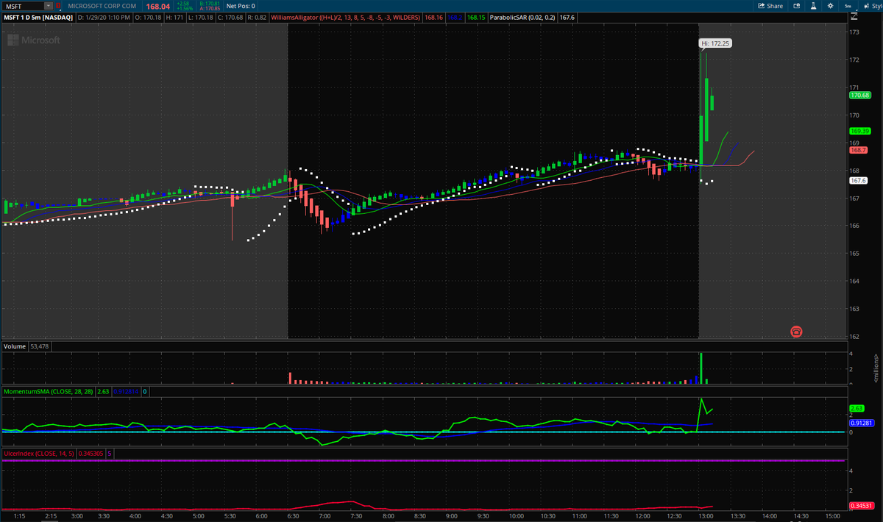Screen dimensions: 883x522
Task: Click the UlcerIndex (CLOSE, 14, 5) label
Action: click(38, 454)
